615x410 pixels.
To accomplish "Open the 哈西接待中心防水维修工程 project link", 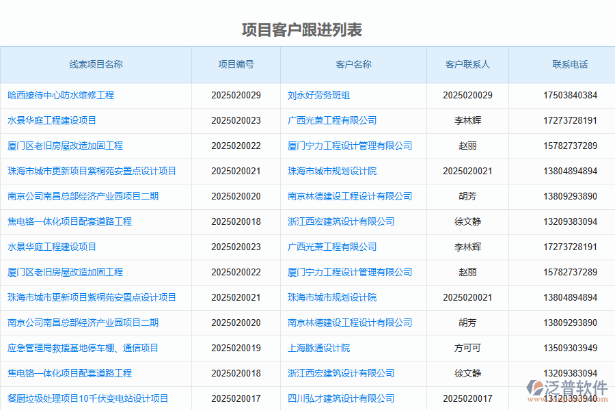I will pos(61,96).
